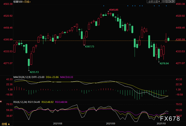Click left axis value 4520.92
This screenshot has width=186, height=126.
point(8,16)
